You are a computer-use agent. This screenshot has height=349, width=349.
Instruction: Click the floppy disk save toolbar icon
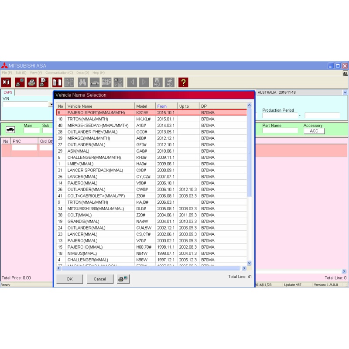click(x=157, y=82)
